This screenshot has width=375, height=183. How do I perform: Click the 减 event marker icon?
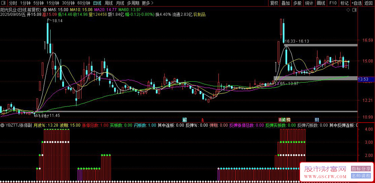283,119
